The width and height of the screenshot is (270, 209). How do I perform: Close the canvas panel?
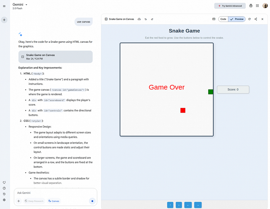coord(262,19)
